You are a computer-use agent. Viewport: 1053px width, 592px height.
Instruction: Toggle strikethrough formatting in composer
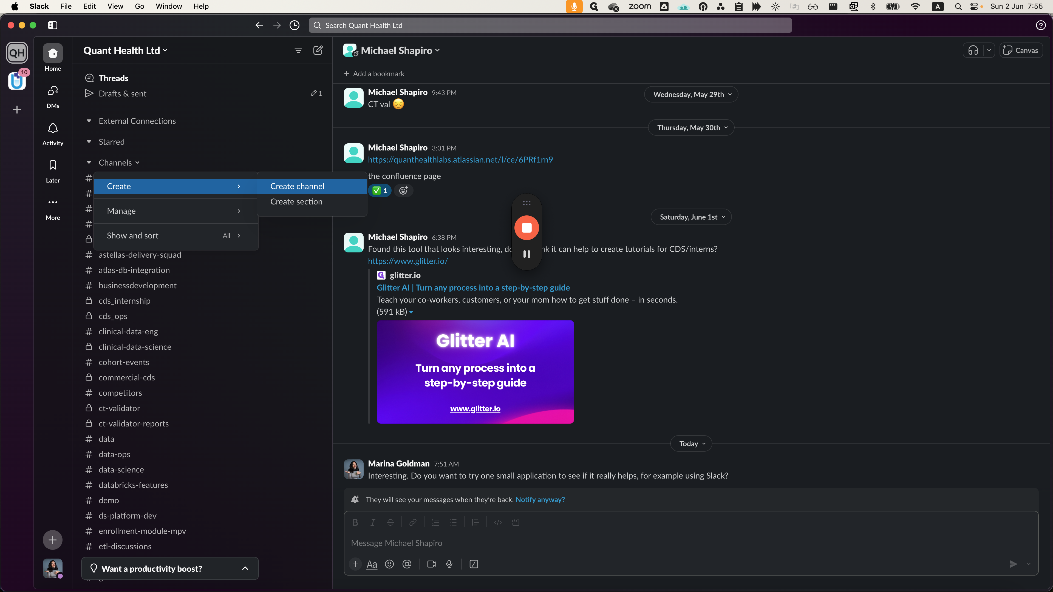(x=390, y=522)
